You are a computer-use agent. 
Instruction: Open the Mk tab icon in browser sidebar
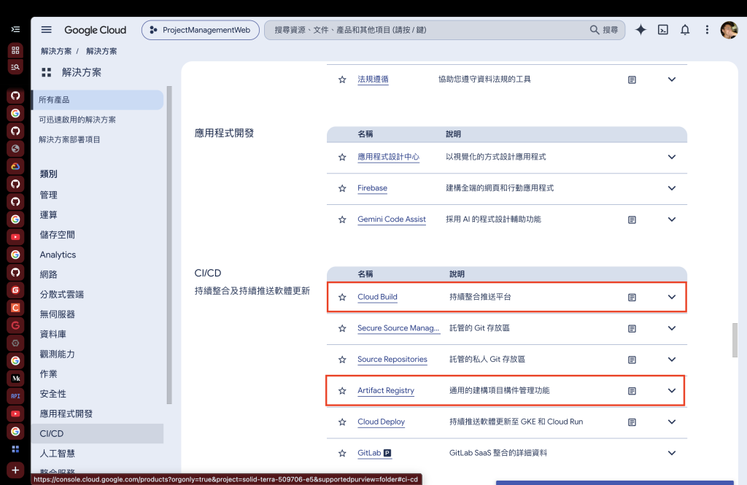point(15,379)
